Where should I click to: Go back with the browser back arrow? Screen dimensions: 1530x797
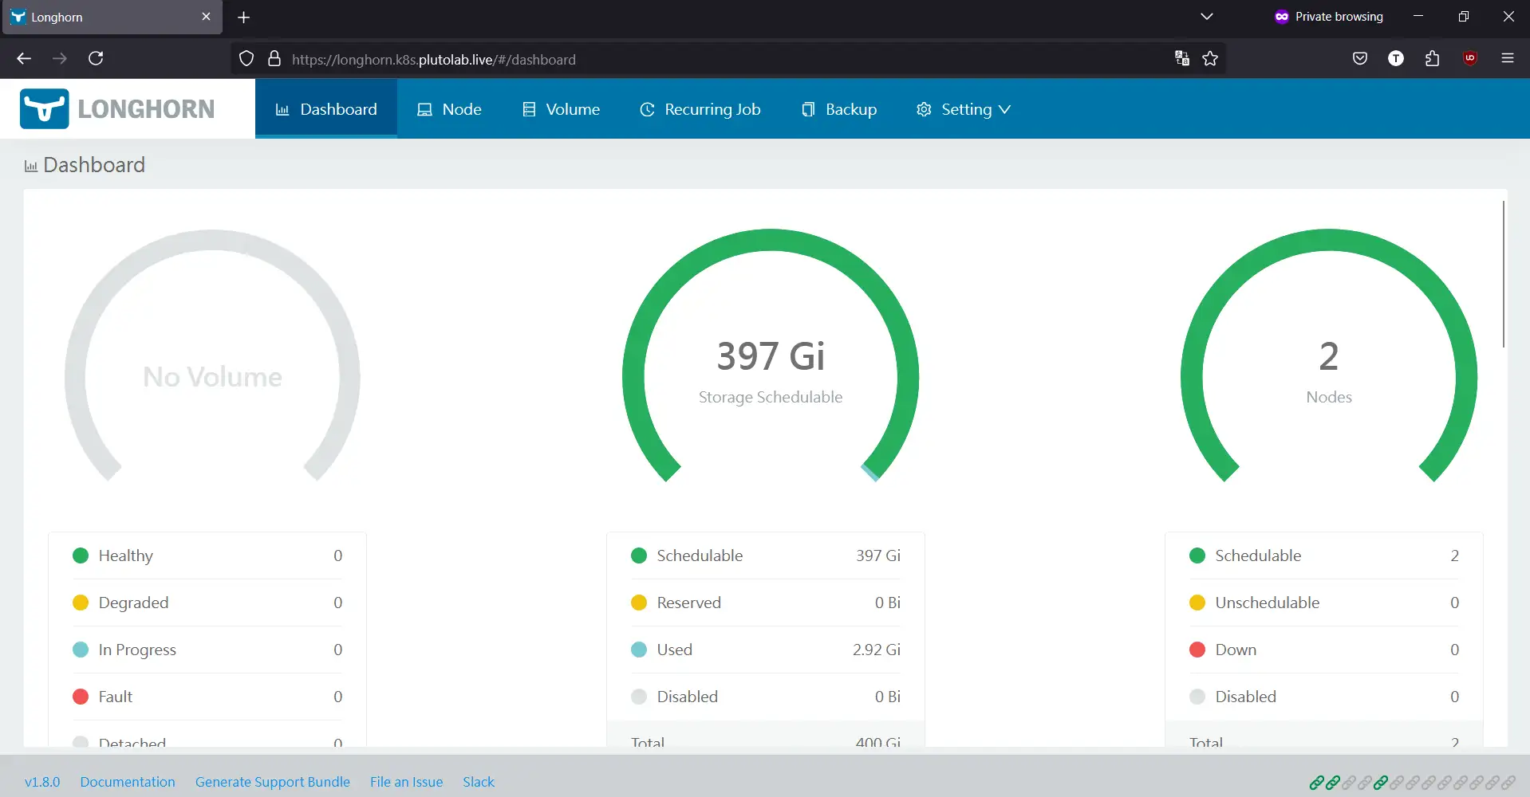(x=24, y=58)
